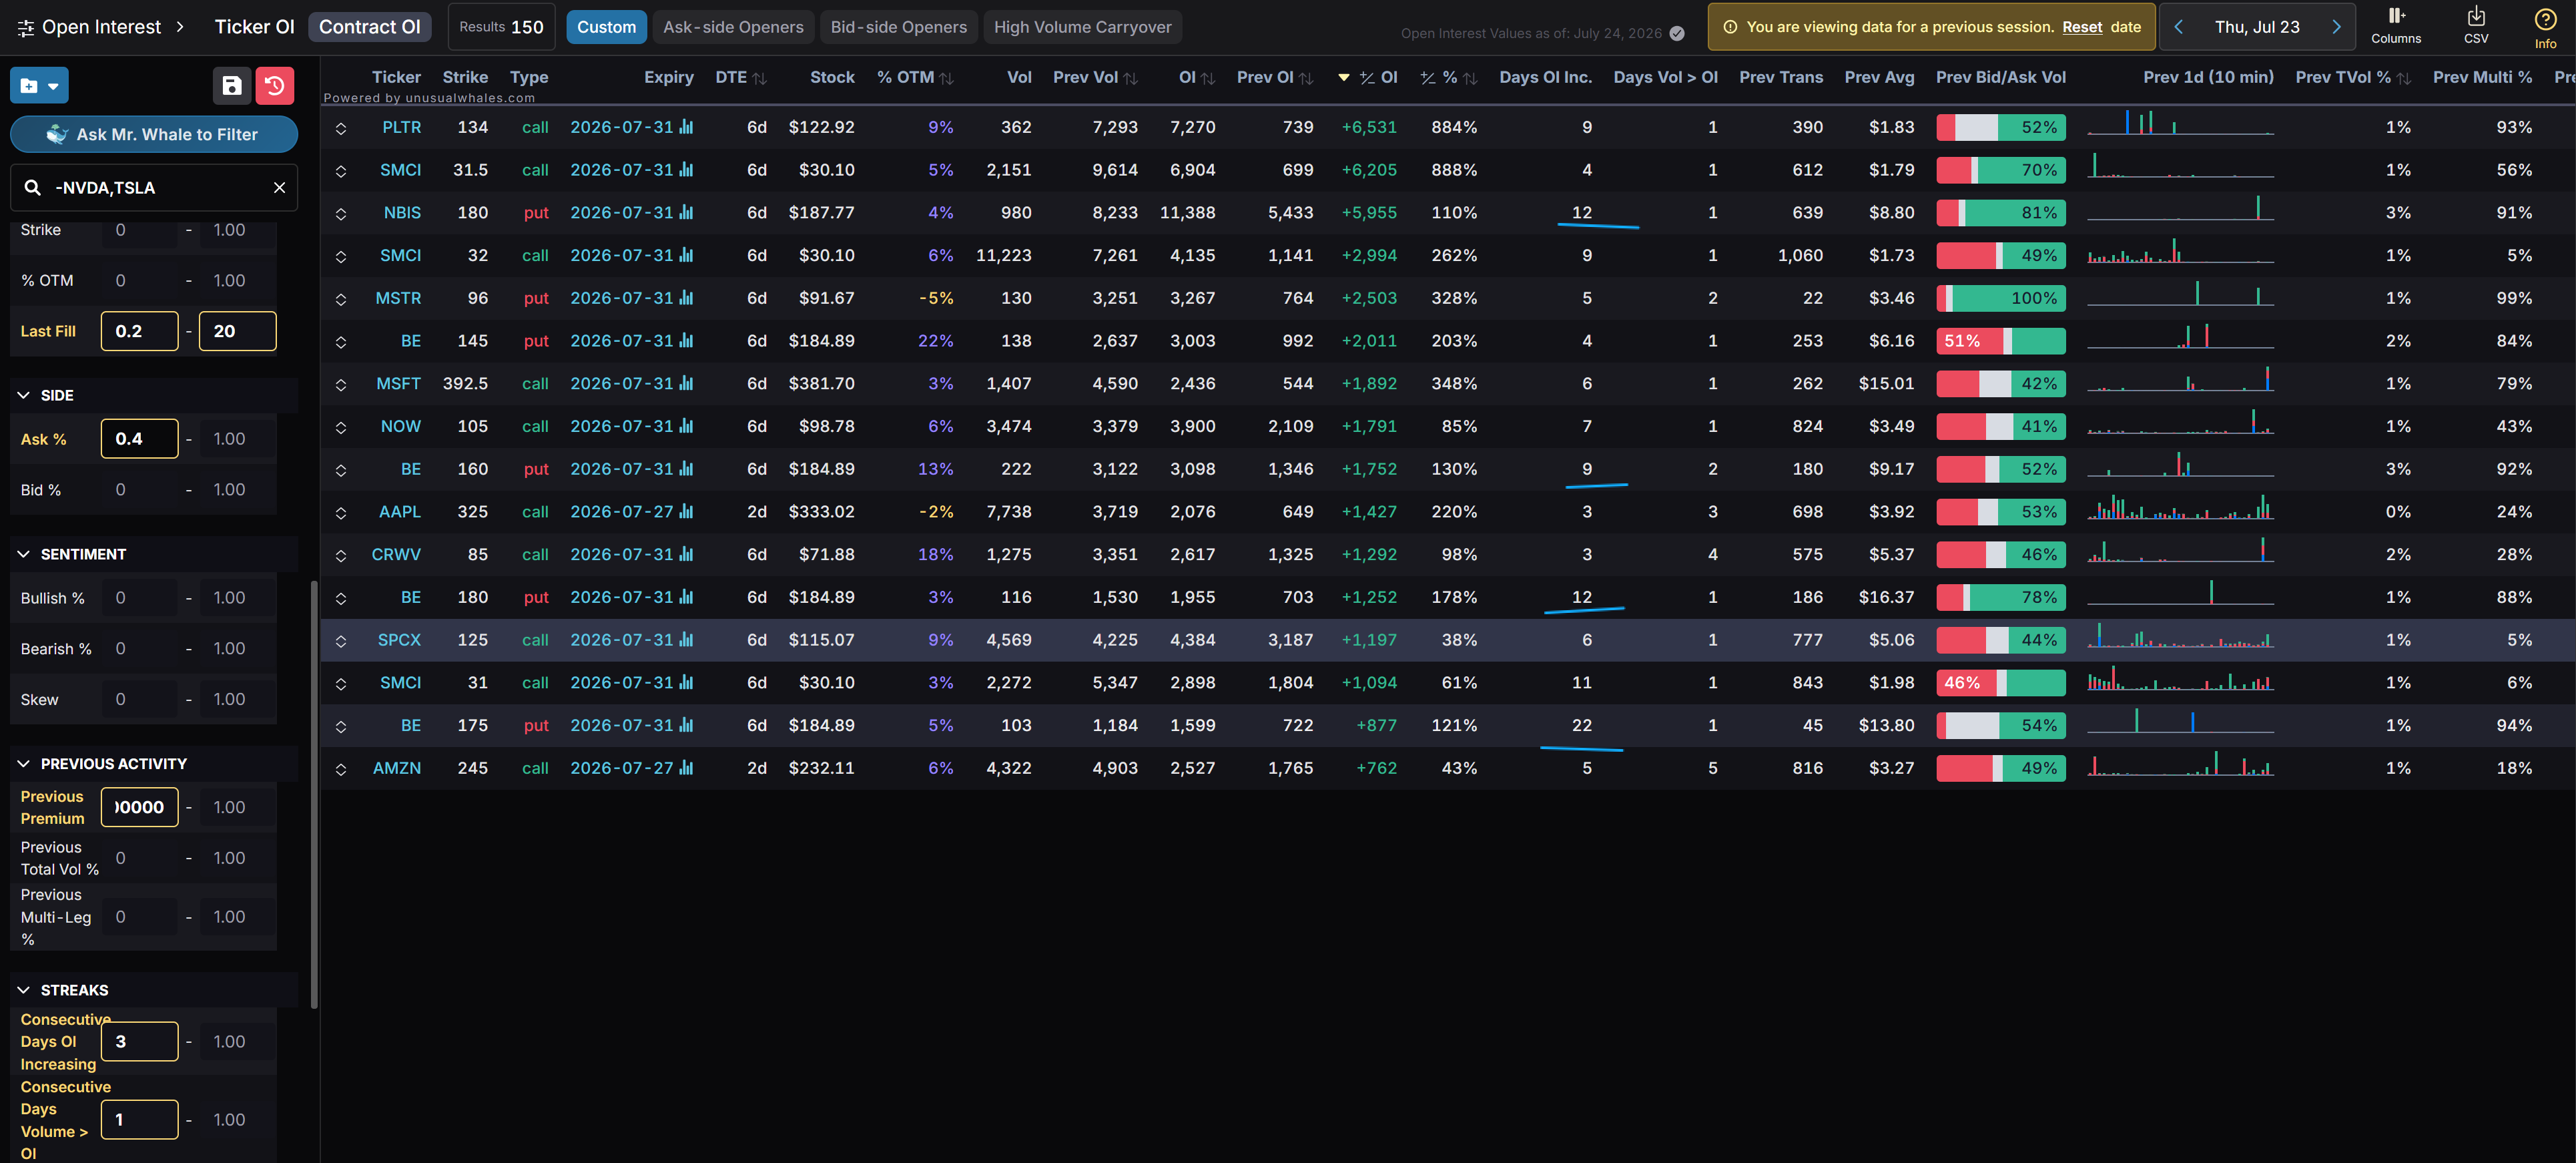Click the Expiry column header
Image resolution: width=2576 pixels, height=1163 pixels.
(x=668, y=77)
